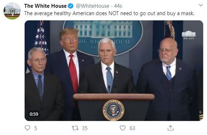The image size is (207, 135).
Task: Like the tweet with the heart icon
Action: tap(123, 128)
